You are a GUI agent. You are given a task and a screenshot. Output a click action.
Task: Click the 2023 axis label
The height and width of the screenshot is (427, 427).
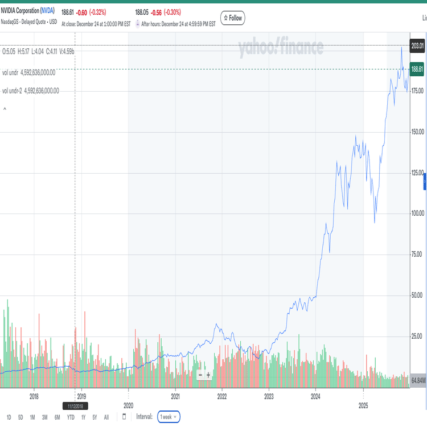(269, 396)
